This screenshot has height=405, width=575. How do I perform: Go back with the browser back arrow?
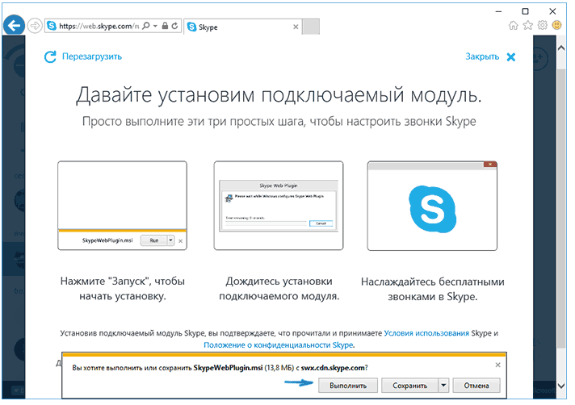[14, 26]
